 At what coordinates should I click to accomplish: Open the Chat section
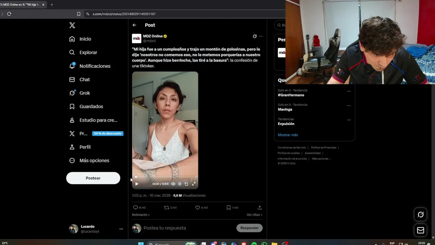click(80, 79)
